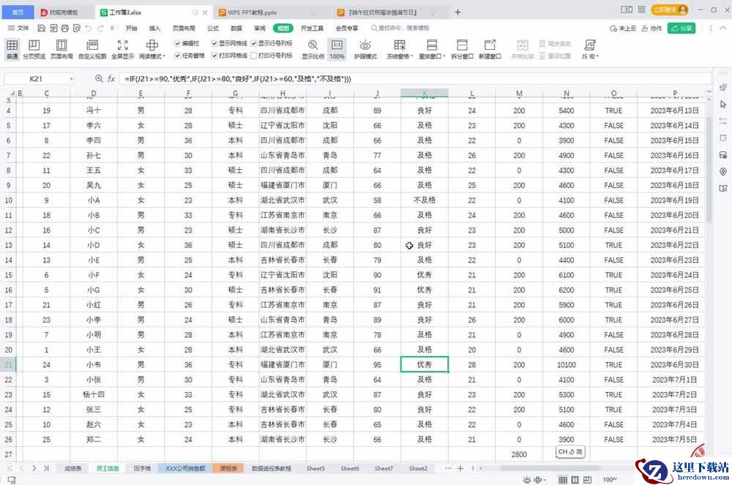Click the Print Preview icon in quick access bar
This screenshot has height=485, width=732.
coord(77,29)
